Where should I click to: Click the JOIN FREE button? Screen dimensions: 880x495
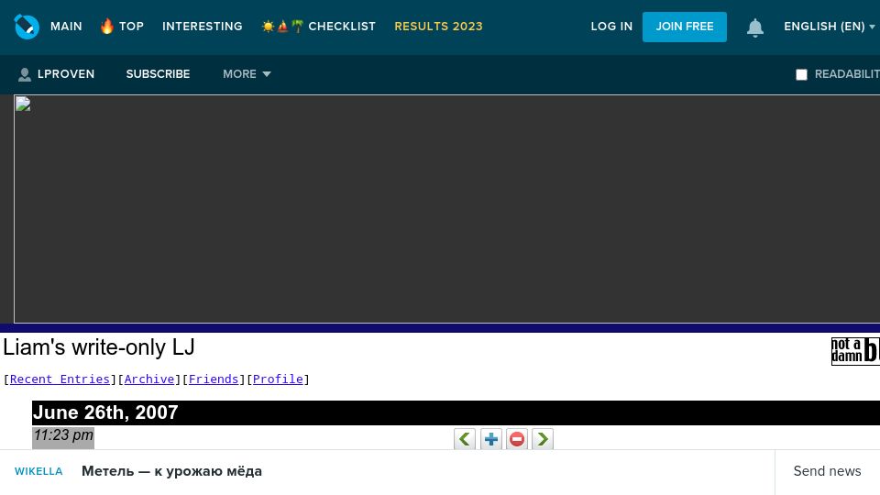tap(684, 27)
